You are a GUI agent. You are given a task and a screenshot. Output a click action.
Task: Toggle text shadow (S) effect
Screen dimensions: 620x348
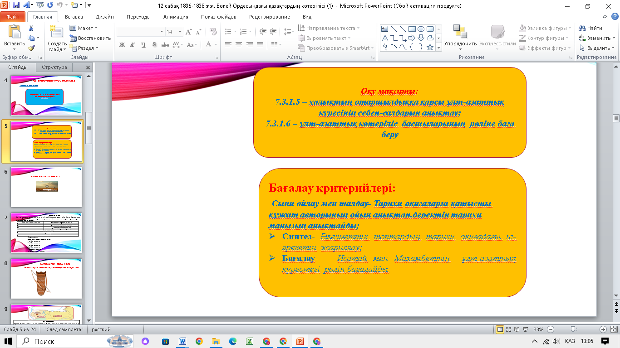(154, 45)
